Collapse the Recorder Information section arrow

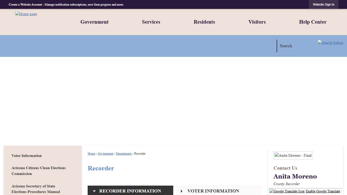pyautogui.click(x=94, y=191)
